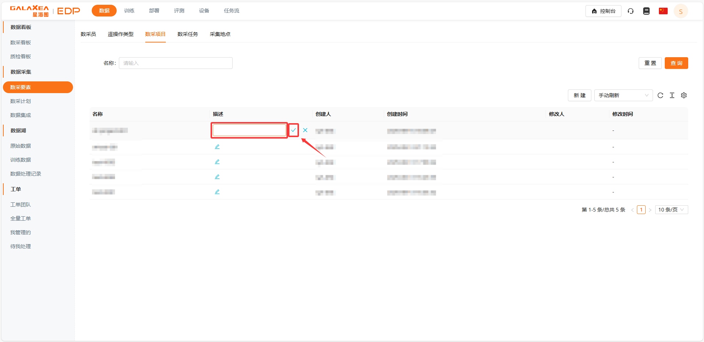Viewport: 704px width, 342px height.
Task: Click the edit pencil in last row
Action: (x=217, y=192)
